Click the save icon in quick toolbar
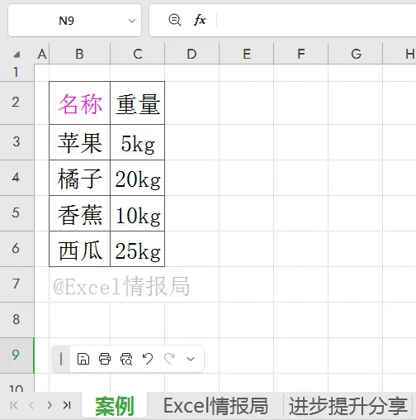The image size is (416, 420). click(83, 359)
